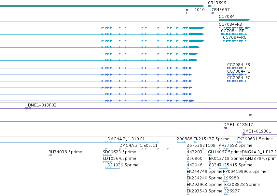Screen dimensions: 277x196
Task: Select the DME1-018M17 label
Action: pyautogui.click(x=238, y=125)
